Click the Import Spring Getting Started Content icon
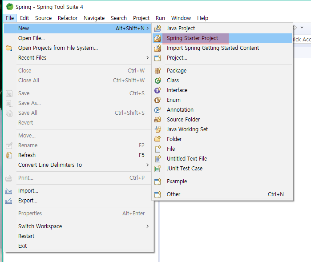The height and width of the screenshot is (262, 311). [158, 48]
